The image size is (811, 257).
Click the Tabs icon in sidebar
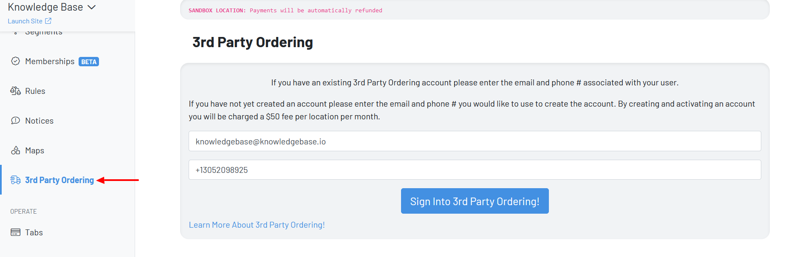point(15,232)
